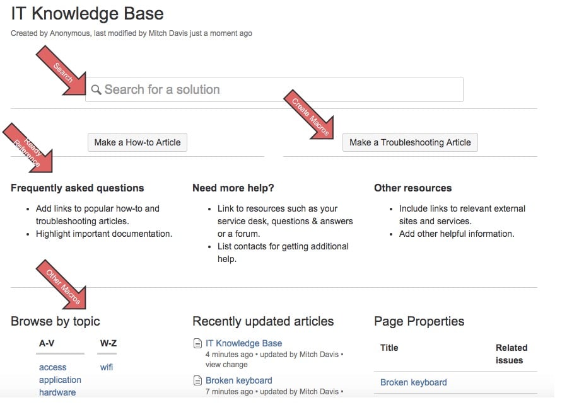The height and width of the screenshot is (410, 567).
Task: Focus the 'Search for a solution' field
Action: (278, 89)
